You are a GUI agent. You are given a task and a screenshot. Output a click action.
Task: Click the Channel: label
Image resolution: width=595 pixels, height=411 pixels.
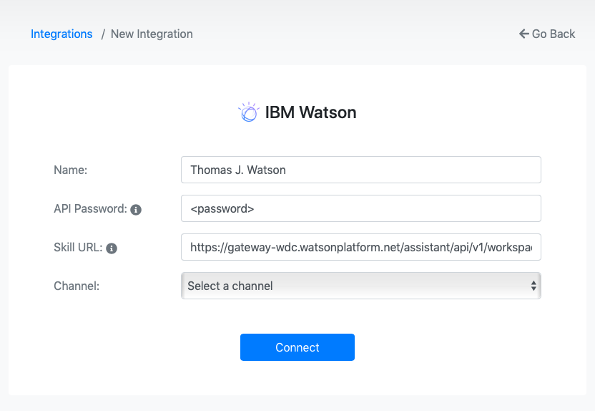[77, 286]
